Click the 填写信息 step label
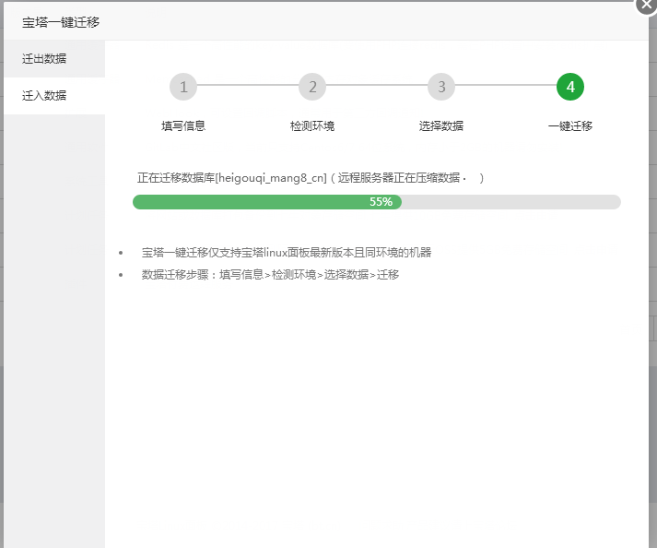Viewport: 657px width, 548px height. tap(183, 125)
